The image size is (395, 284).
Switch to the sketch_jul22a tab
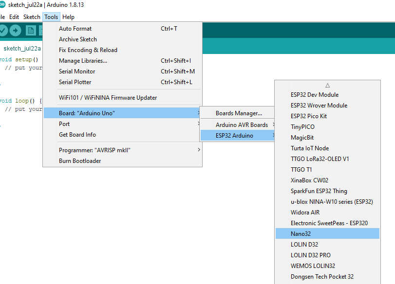click(22, 49)
